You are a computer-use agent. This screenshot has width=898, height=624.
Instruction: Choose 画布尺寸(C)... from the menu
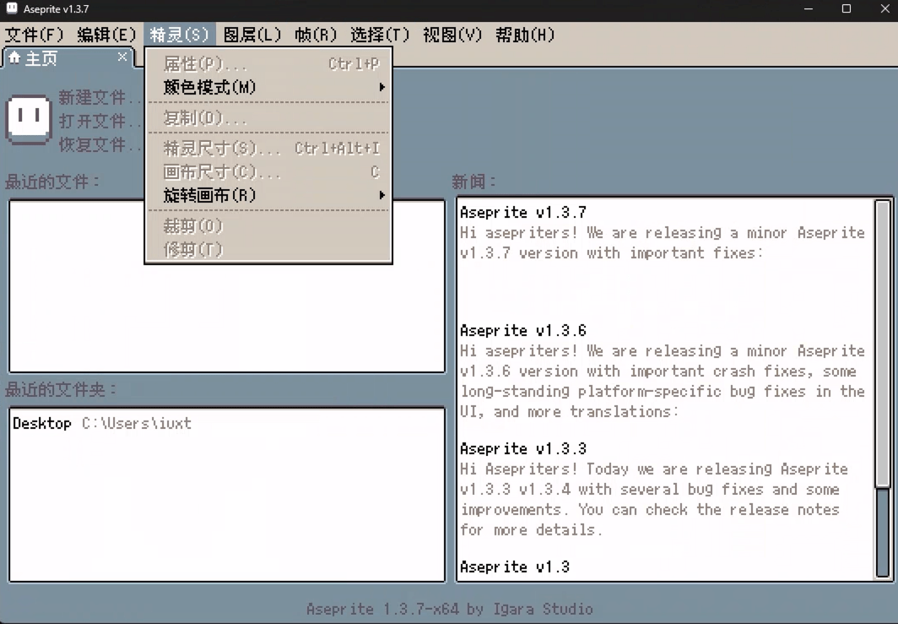[x=268, y=172]
